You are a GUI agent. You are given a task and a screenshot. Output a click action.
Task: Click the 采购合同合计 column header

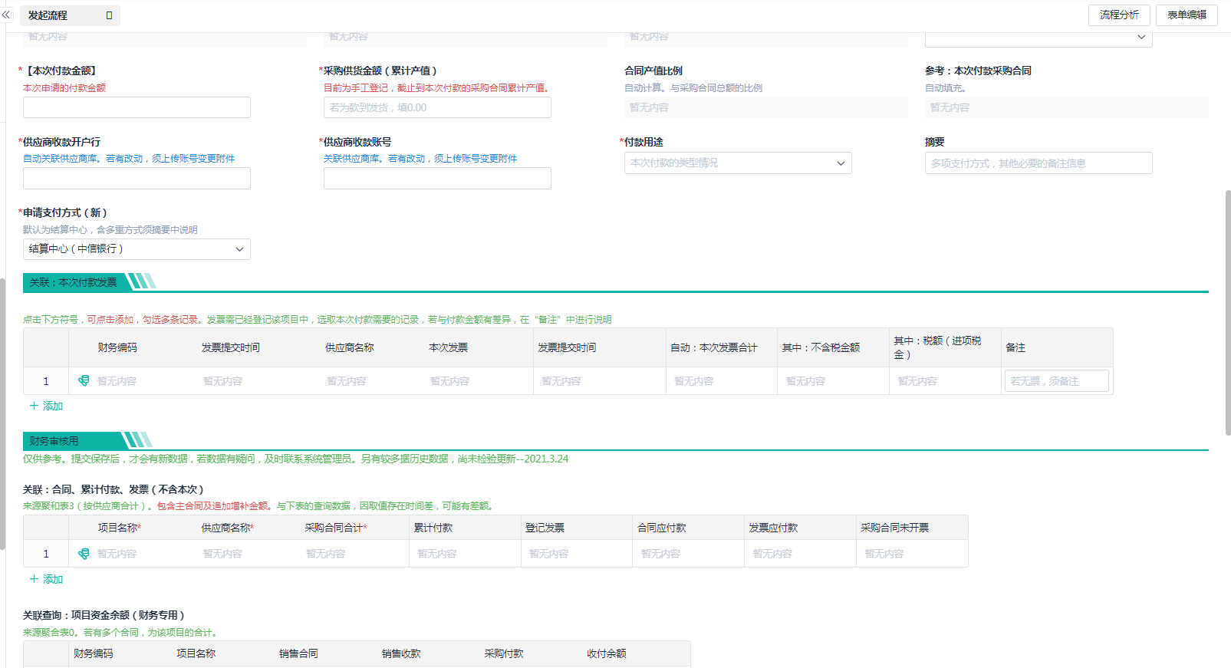[336, 528]
